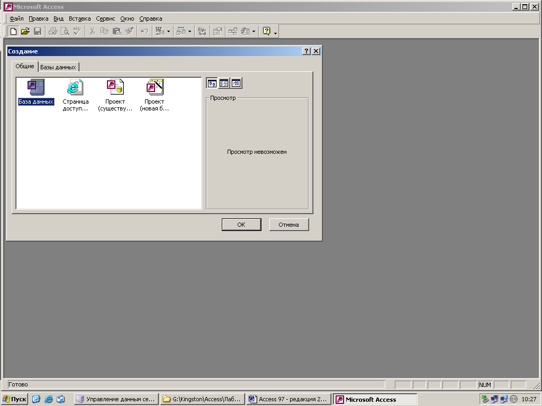Open toolbar options arrow after Help icon

click(275, 33)
